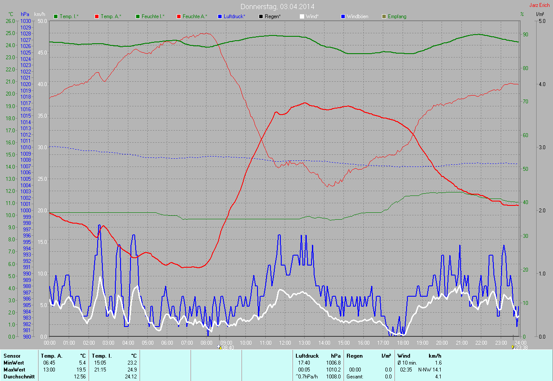Click the wind average value "4.1"
The image size is (553, 381).
[438, 377]
